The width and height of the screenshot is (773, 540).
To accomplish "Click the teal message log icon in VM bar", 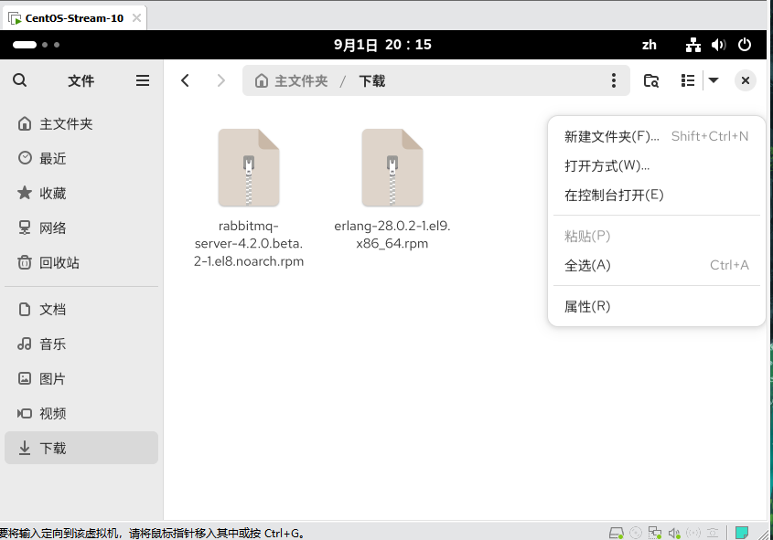I will pos(742,532).
